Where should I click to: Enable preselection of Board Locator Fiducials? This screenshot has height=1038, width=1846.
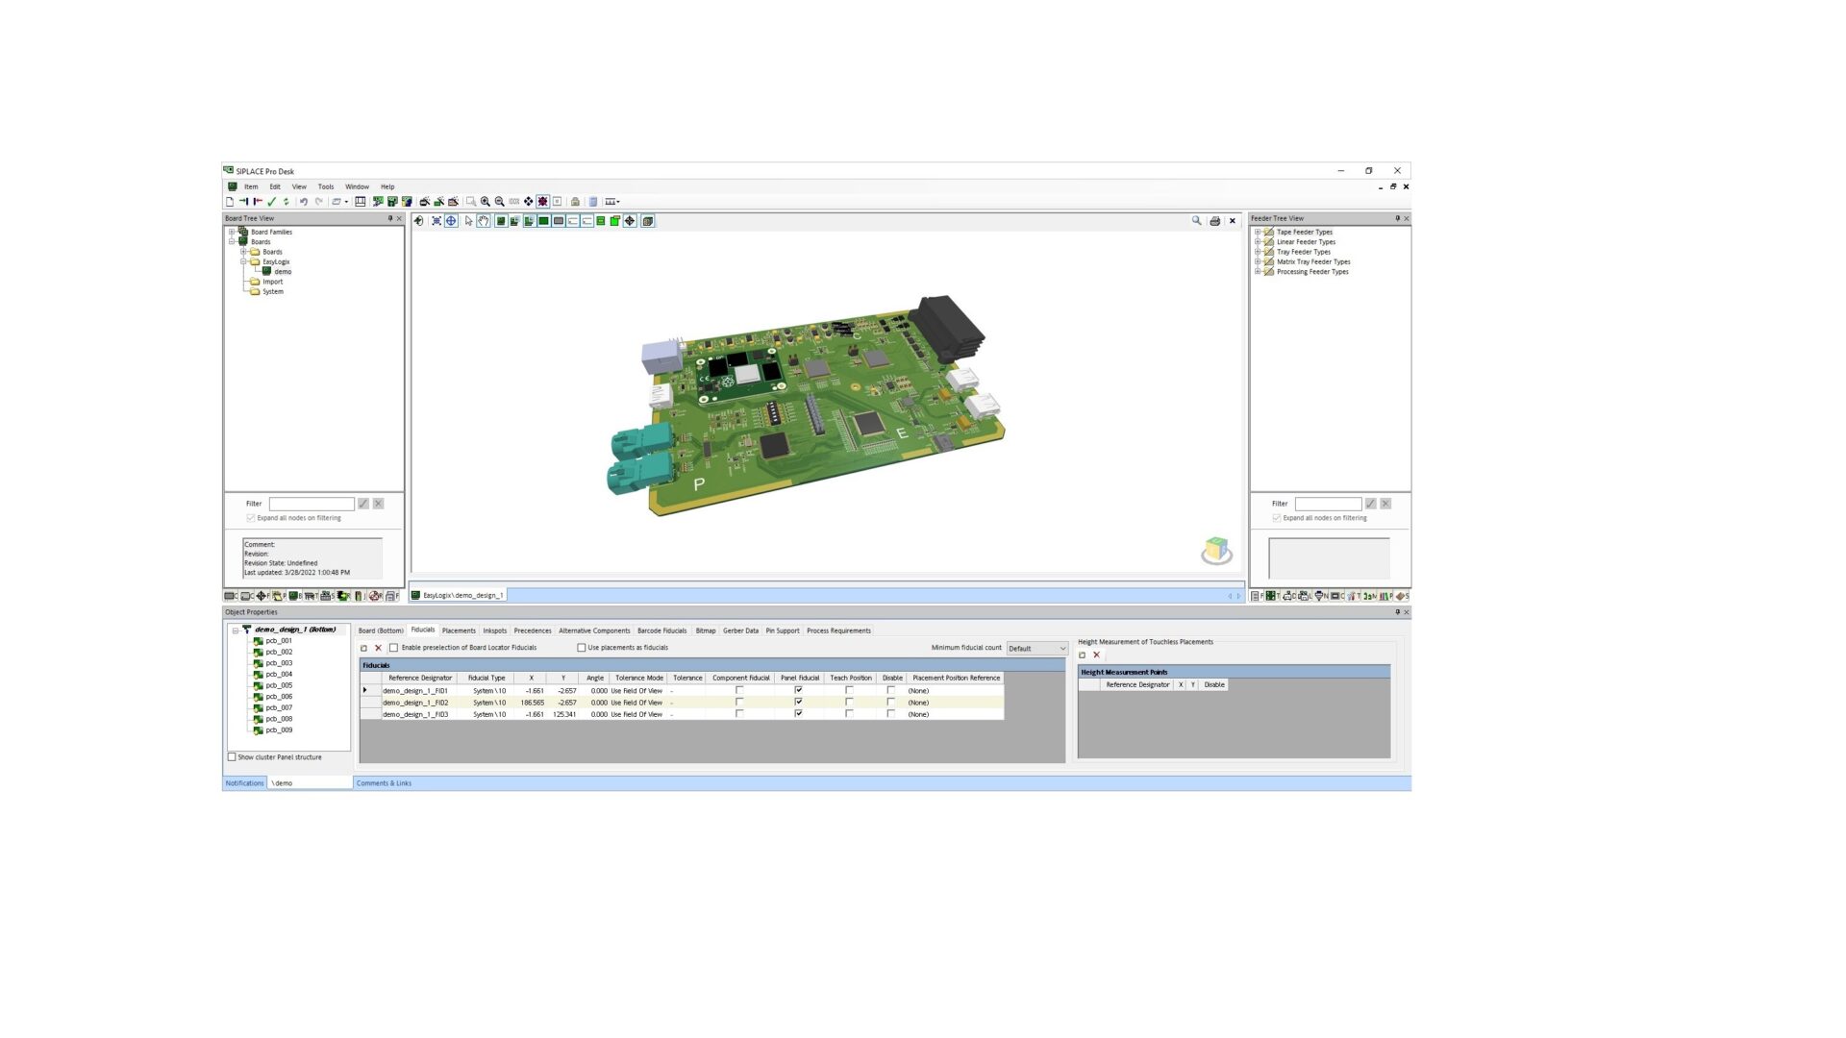pyautogui.click(x=393, y=648)
